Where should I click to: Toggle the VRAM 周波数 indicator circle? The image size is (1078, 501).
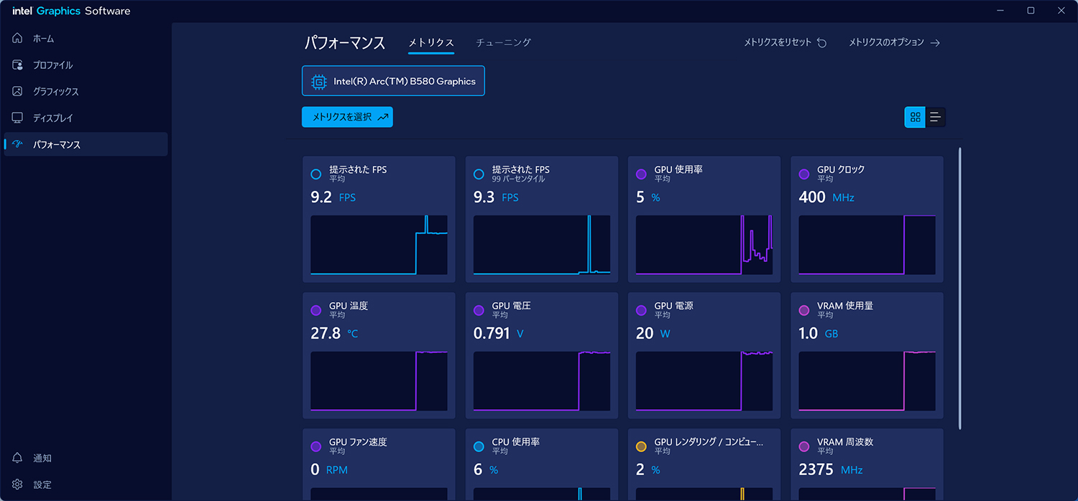804,446
